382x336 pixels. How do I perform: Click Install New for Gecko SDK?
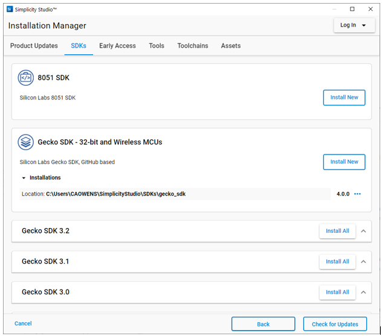click(x=344, y=162)
